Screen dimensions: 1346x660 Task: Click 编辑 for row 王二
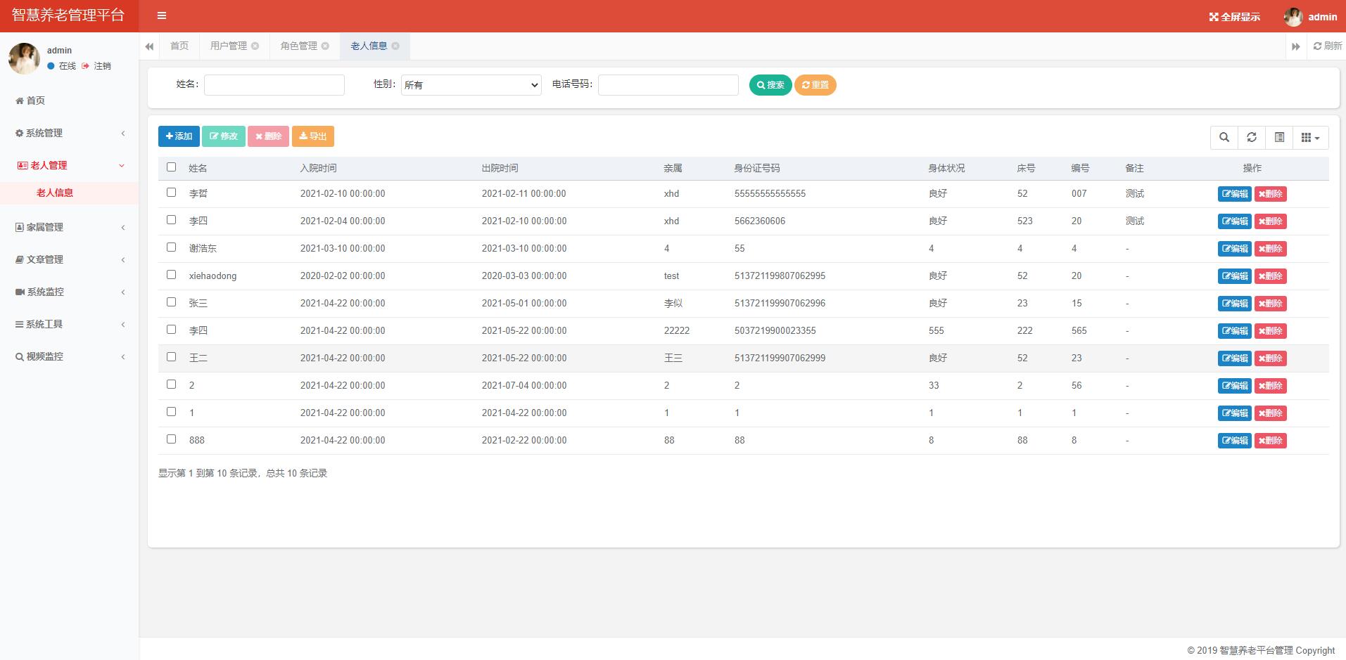[1235, 358]
